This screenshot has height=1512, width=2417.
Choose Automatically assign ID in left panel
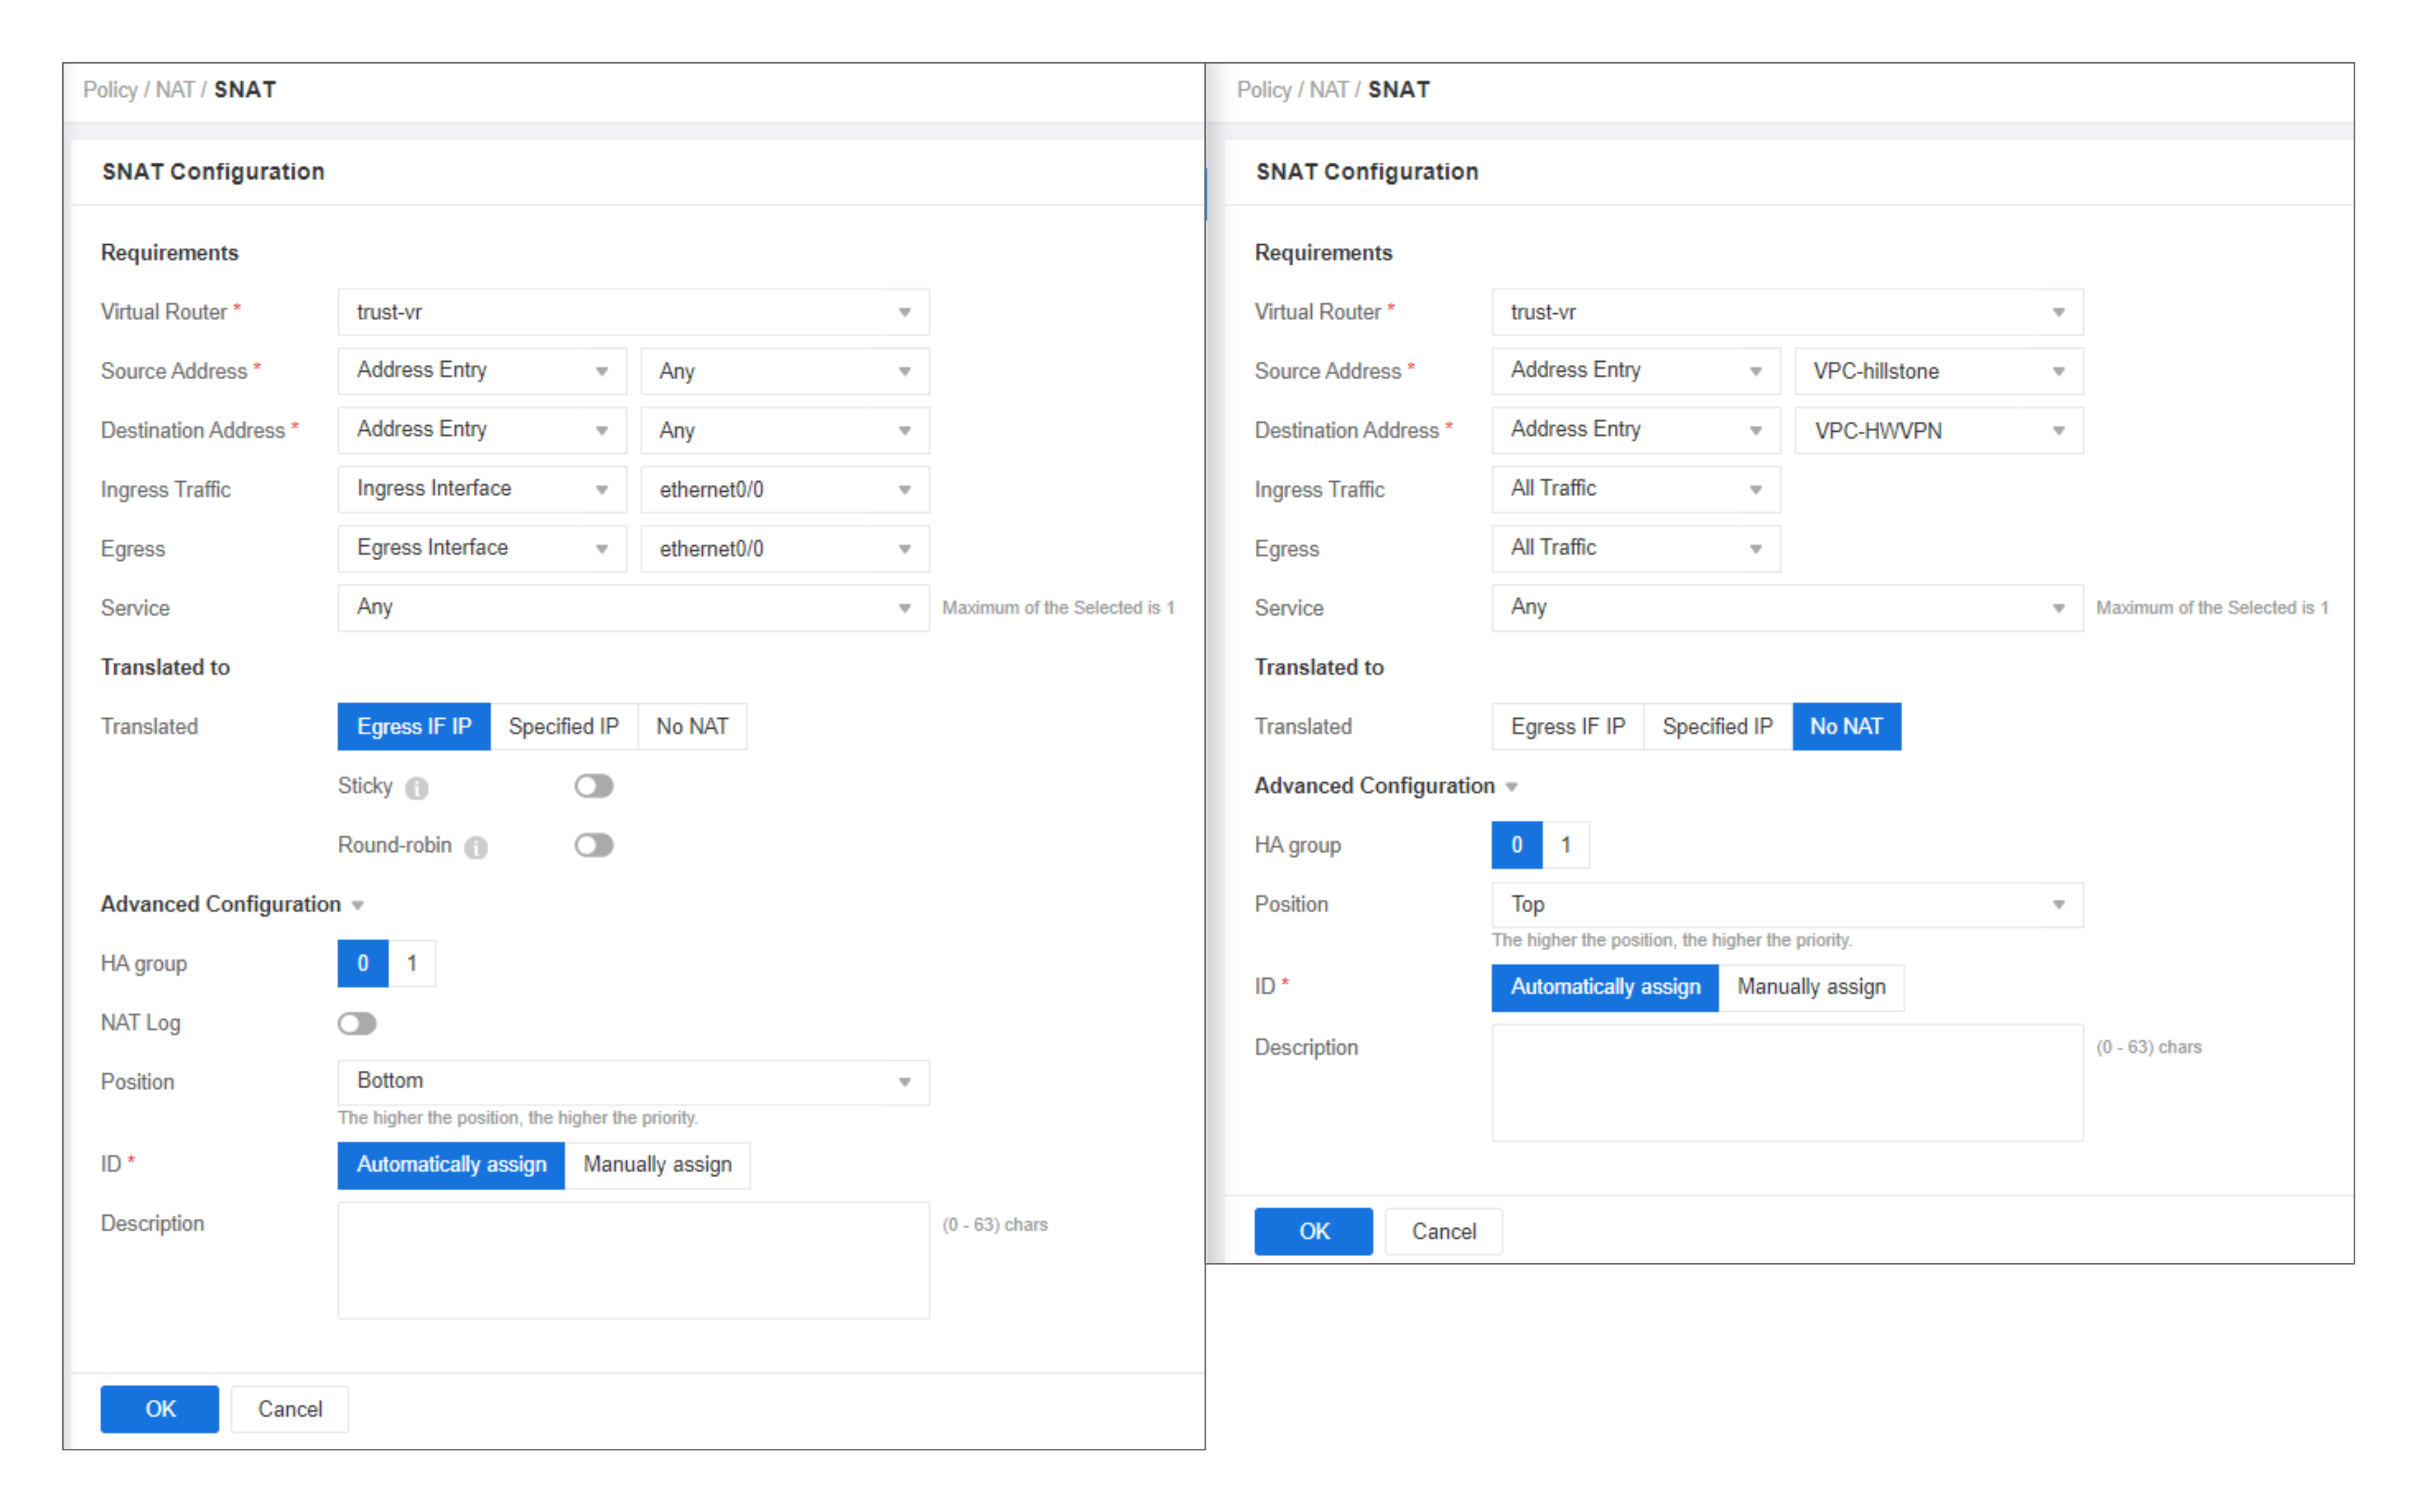(x=451, y=1165)
